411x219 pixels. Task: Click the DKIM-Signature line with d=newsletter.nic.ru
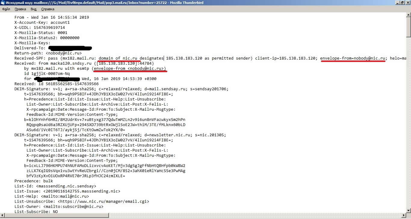click(x=120, y=135)
